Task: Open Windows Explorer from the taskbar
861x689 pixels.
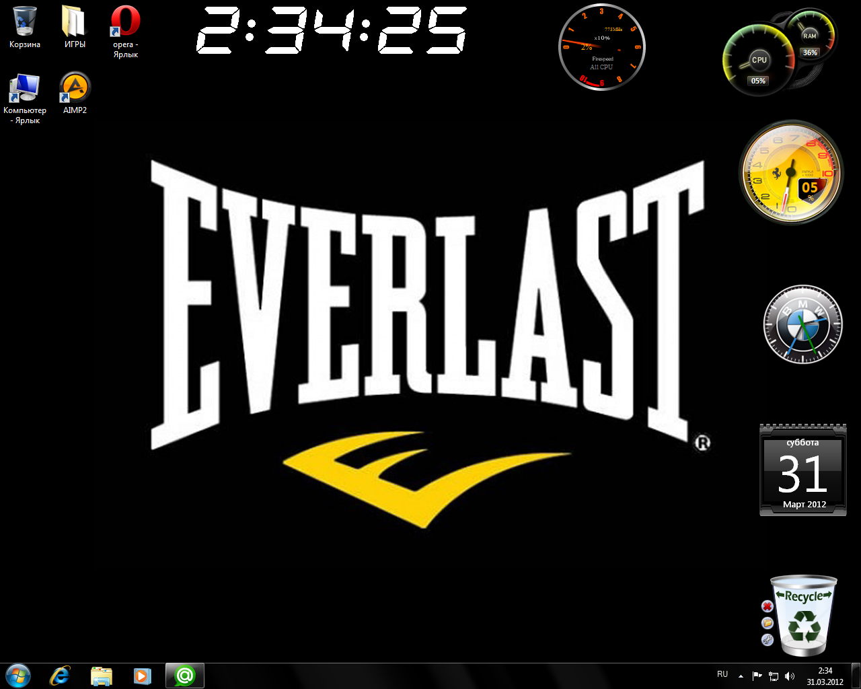Action: point(102,676)
